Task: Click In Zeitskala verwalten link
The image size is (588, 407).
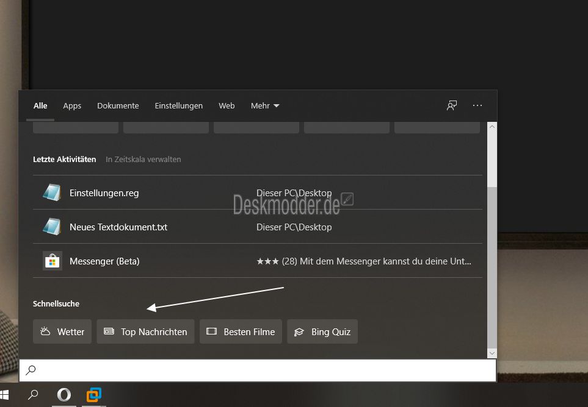Action: 143,160
